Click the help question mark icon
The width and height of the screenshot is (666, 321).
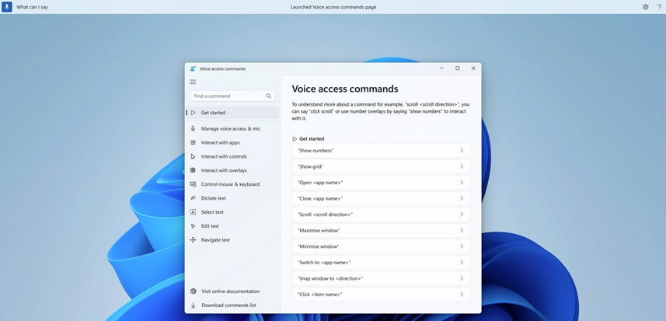pyautogui.click(x=659, y=7)
